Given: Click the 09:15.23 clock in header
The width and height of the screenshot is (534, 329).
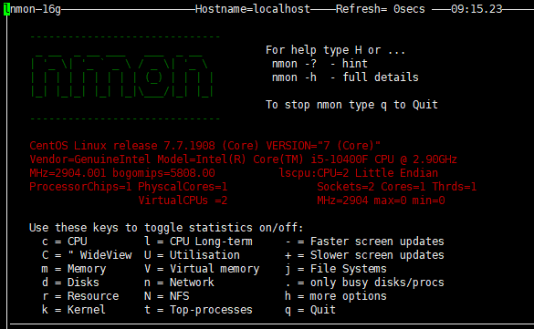Looking at the screenshot, I should (476, 9).
